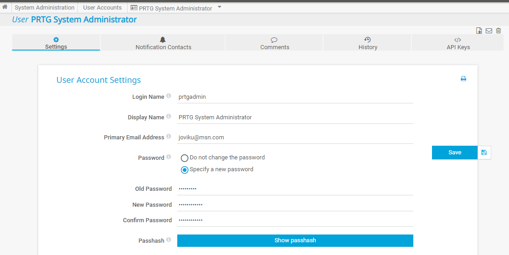Switch to the Comments tab
Screen dimensions: 509x255
pyautogui.click(x=274, y=42)
